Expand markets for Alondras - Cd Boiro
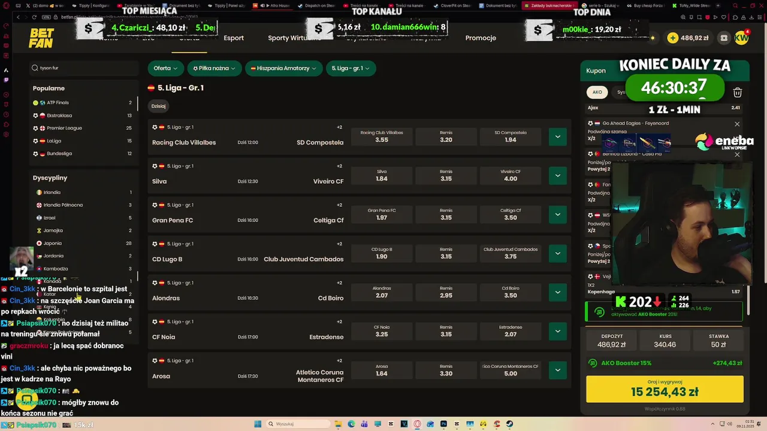Screen dimensions: 767x431 [557, 292]
